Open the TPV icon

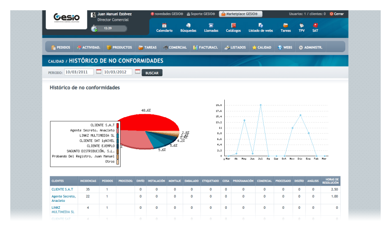coord(301,25)
